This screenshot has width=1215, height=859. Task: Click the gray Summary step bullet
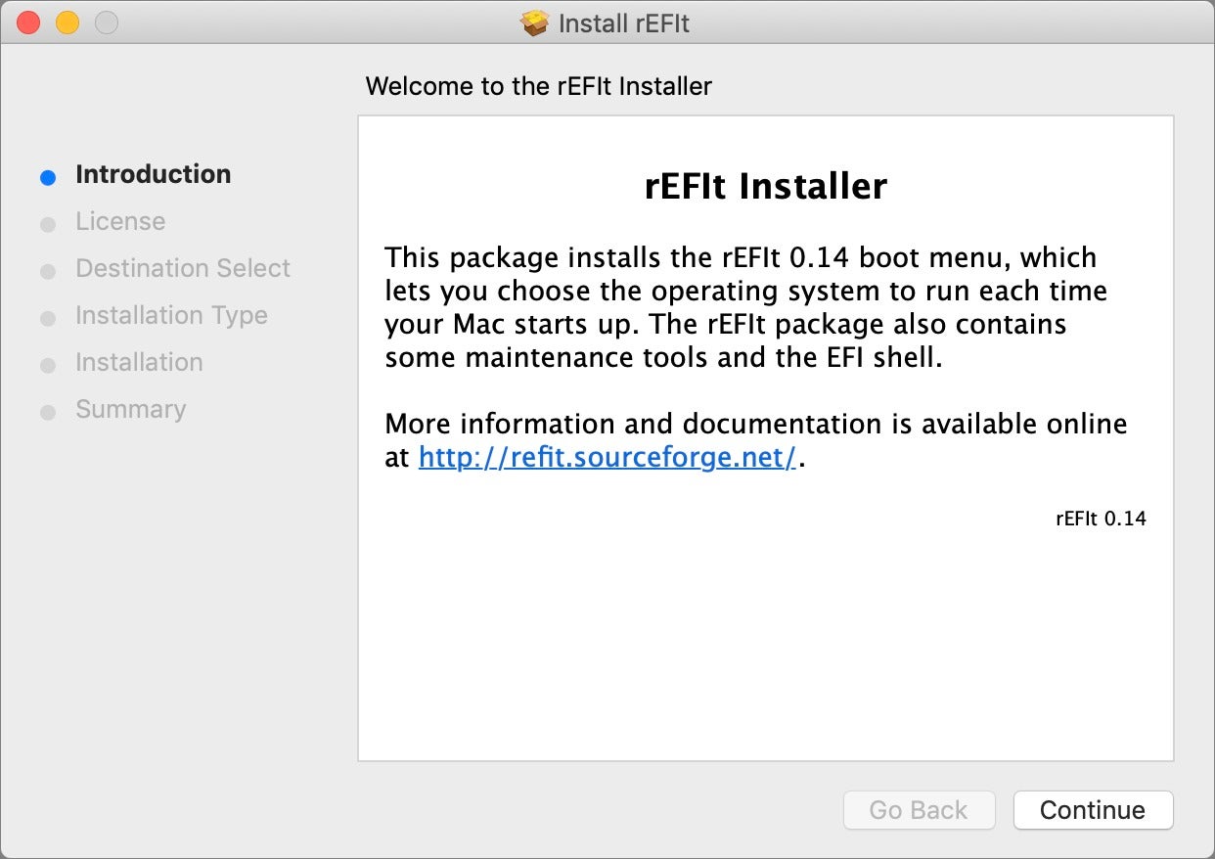[x=48, y=412]
